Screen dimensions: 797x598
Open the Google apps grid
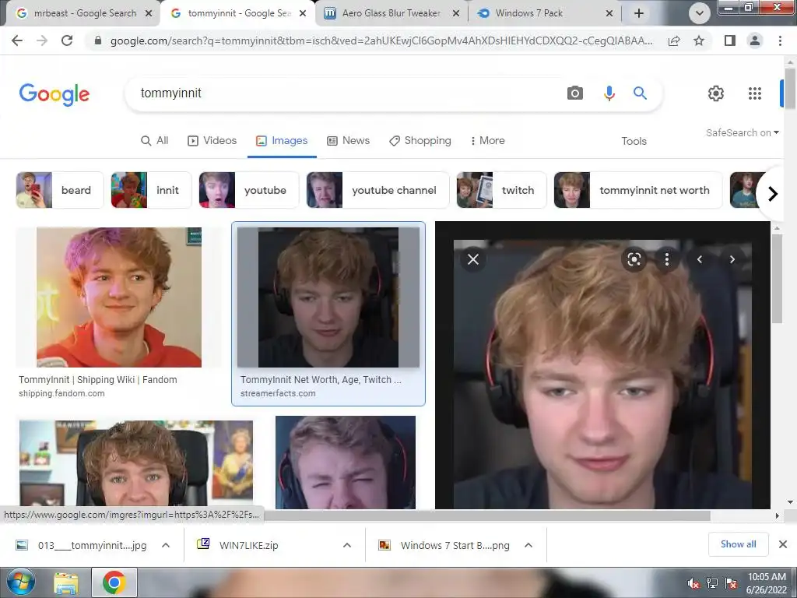click(x=755, y=93)
